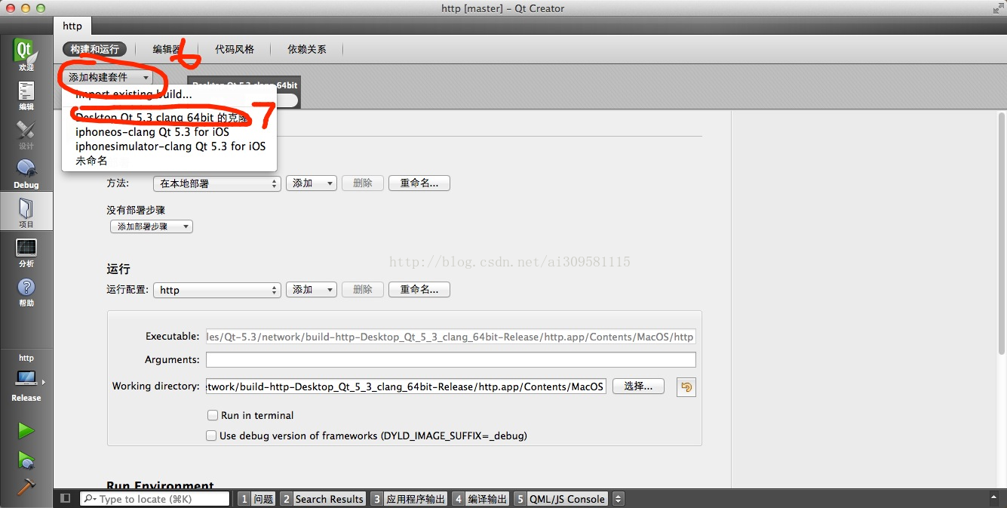Viewport: 1007px width, 508px height.
Task: Open the 添加构建套件 dropdown
Action: click(x=108, y=77)
